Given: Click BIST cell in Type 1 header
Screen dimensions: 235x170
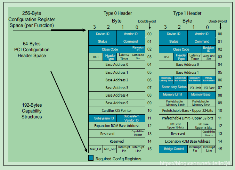Looking at the screenshot, I should (x=166, y=57).
